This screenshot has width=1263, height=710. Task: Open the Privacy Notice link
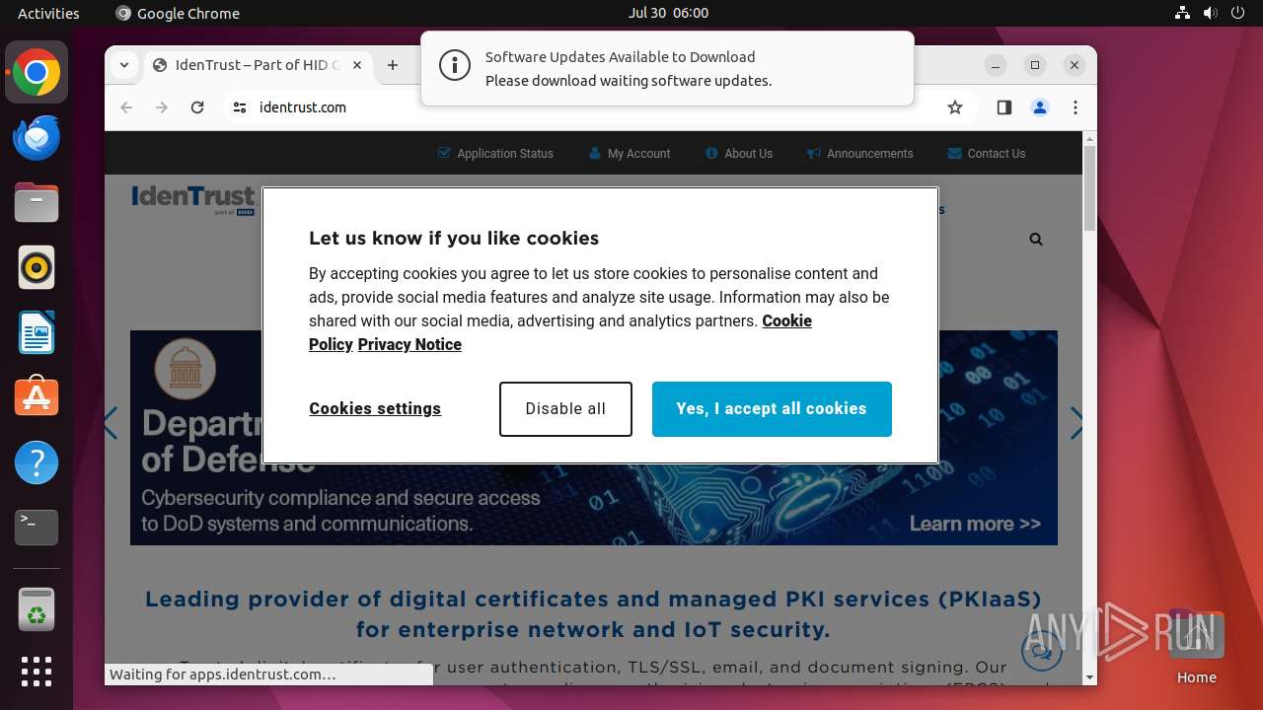(x=409, y=344)
